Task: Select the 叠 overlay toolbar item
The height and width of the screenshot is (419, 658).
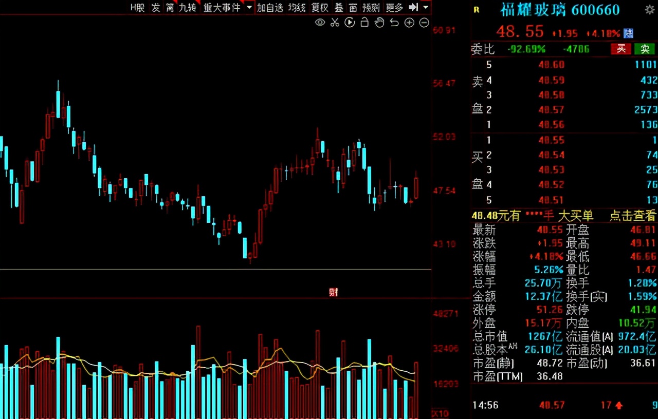Action: [339, 7]
